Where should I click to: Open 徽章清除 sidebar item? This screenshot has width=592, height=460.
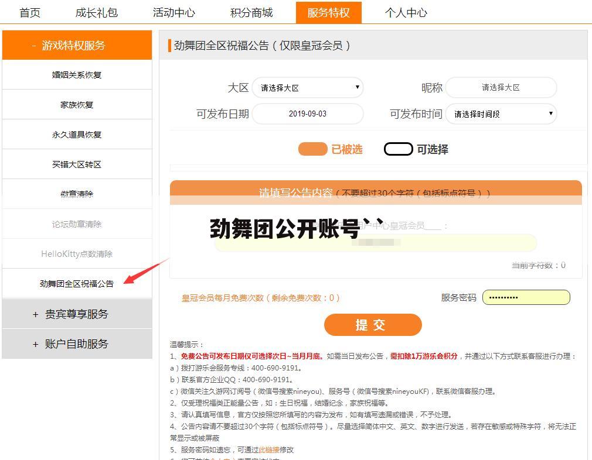coord(77,194)
